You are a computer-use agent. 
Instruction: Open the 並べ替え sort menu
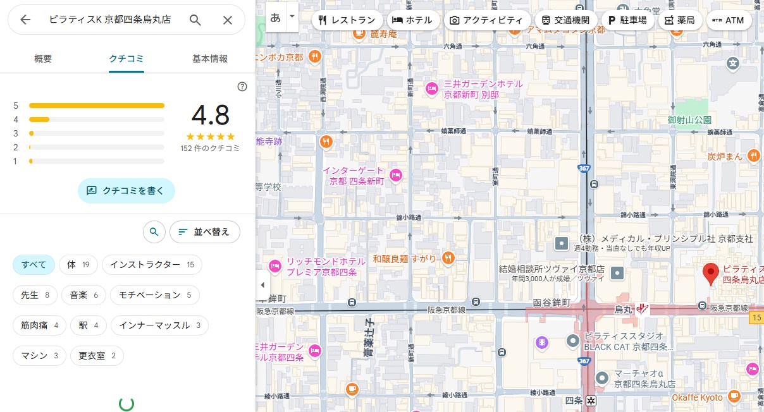204,232
